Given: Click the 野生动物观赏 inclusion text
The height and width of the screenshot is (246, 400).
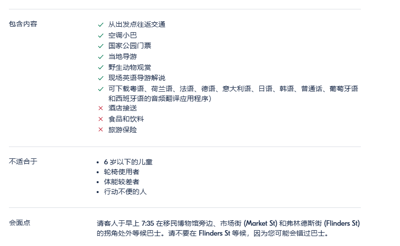Looking at the screenshot, I should pos(129,67).
